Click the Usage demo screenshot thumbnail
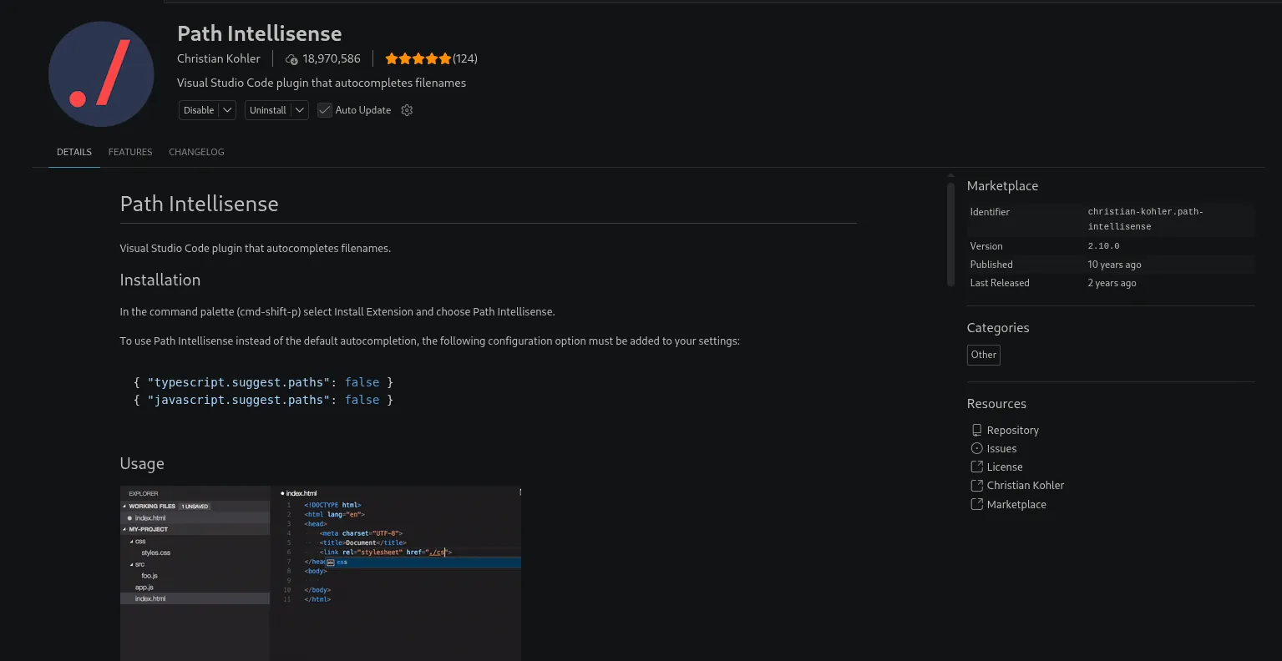This screenshot has width=1282, height=661. [321, 573]
